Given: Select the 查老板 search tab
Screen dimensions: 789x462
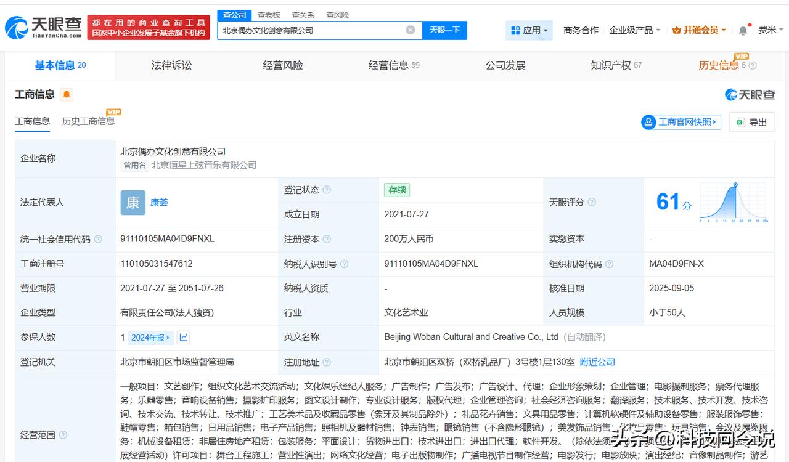Looking at the screenshot, I should click(x=269, y=15).
